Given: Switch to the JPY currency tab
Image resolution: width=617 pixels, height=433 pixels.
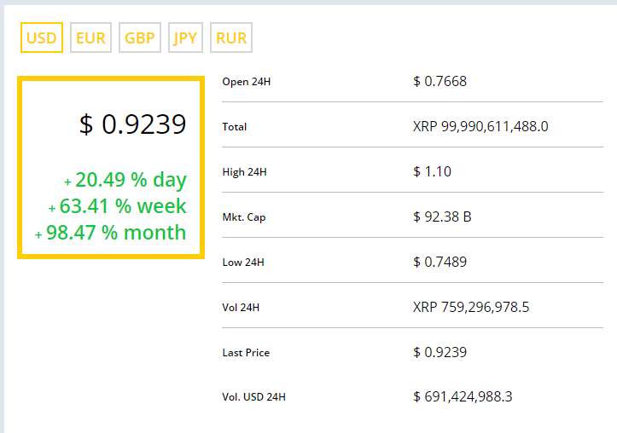Looking at the screenshot, I should tap(185, 38).
